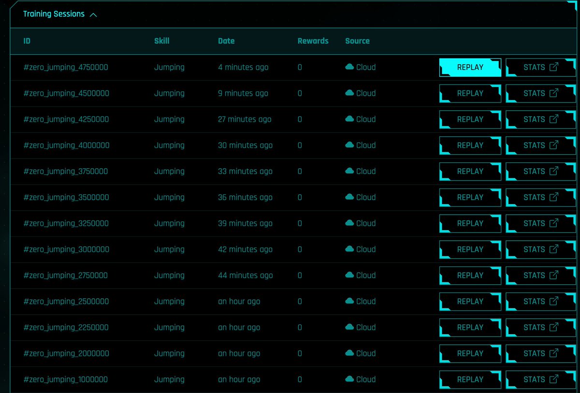580x393 pixels.
Task: Open stats for #zero_jumping_4000000
Action: [540, 146]
